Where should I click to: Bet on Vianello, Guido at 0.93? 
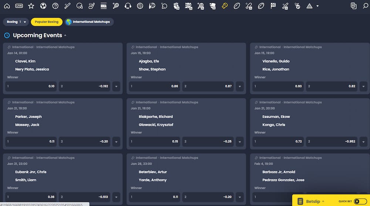pyautogui.click(x=278, y=86)
